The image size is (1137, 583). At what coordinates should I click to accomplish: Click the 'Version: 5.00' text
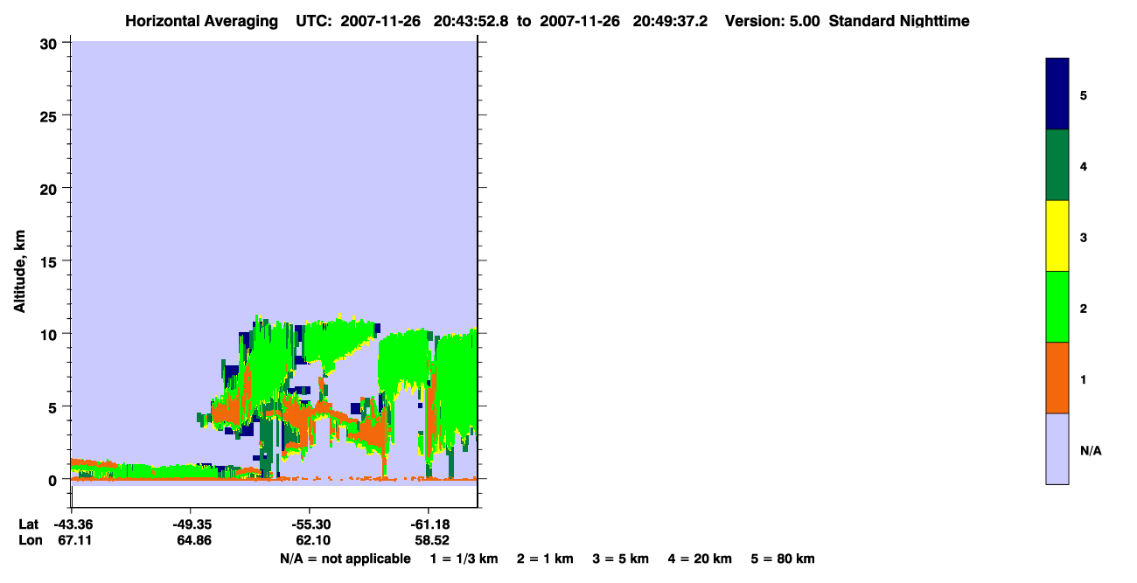click(771, 21)
